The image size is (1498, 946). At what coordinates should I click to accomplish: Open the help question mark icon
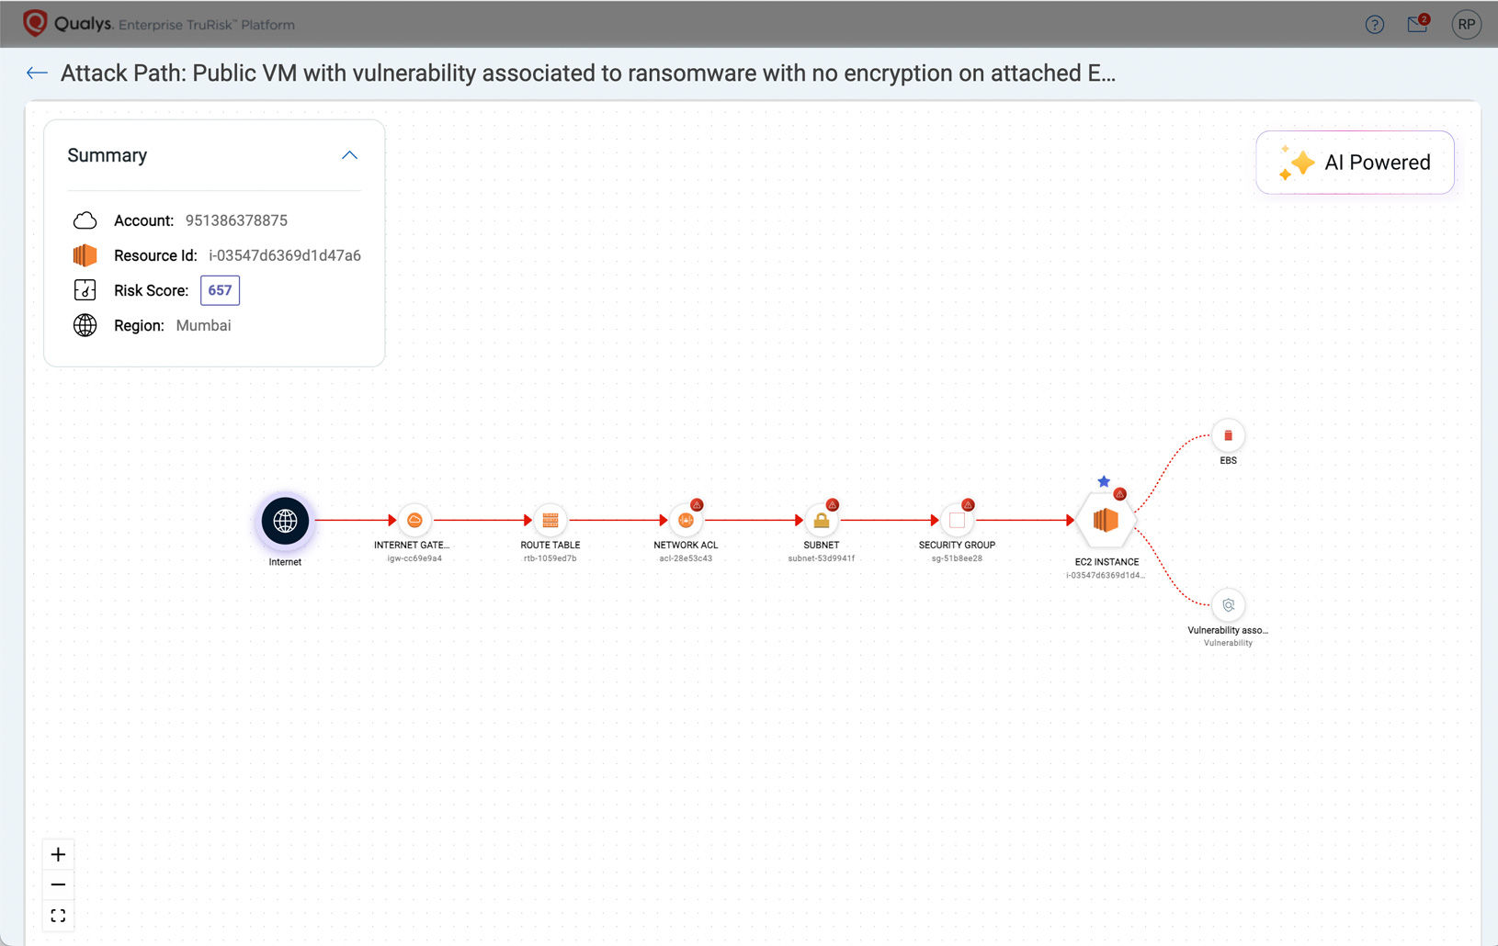[1374, 25]
